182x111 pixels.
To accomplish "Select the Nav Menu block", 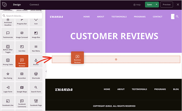I will [x=36, y=48].
